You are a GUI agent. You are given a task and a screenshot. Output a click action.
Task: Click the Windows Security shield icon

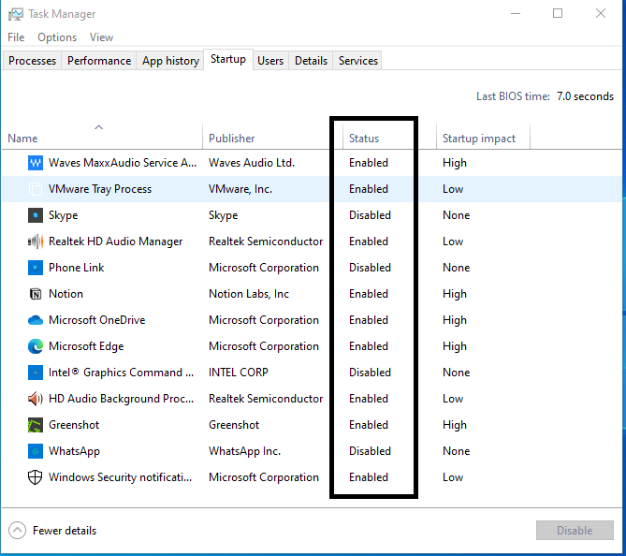[x=36, y=477]
